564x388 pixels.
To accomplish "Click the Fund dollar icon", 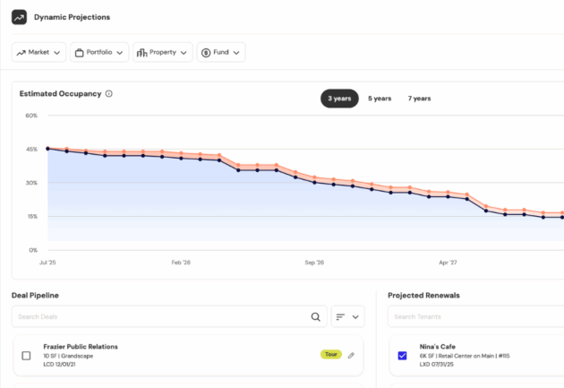I will pyautogui.click(x=206, y=53).
